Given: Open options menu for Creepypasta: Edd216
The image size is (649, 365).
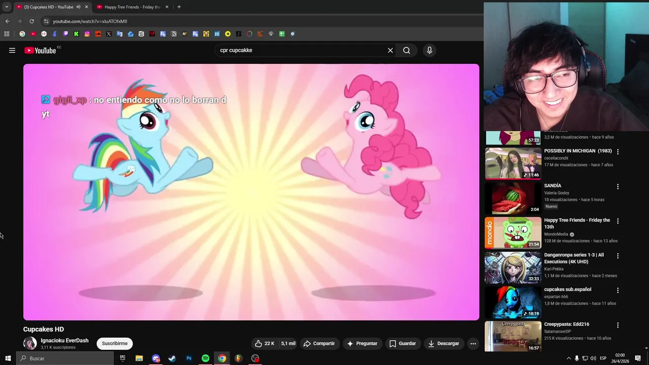Looking at the screenshot, I should tap(618, 325).
